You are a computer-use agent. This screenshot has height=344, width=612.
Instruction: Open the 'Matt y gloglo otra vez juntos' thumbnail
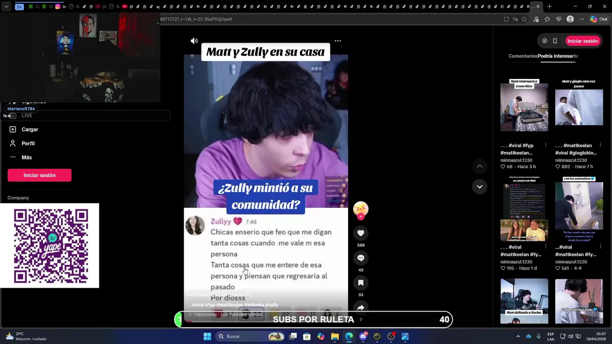tap(579, 105)
